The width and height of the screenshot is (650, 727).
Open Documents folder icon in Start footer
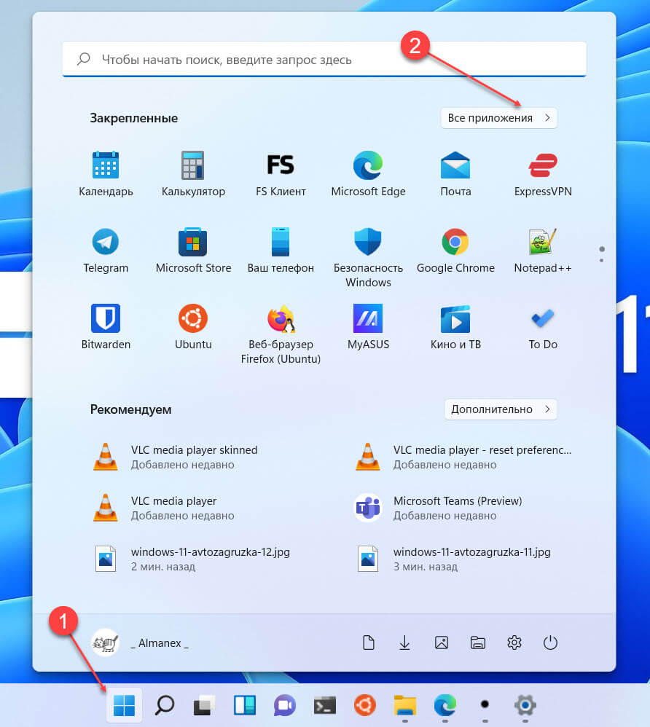[x=369, y=642]
